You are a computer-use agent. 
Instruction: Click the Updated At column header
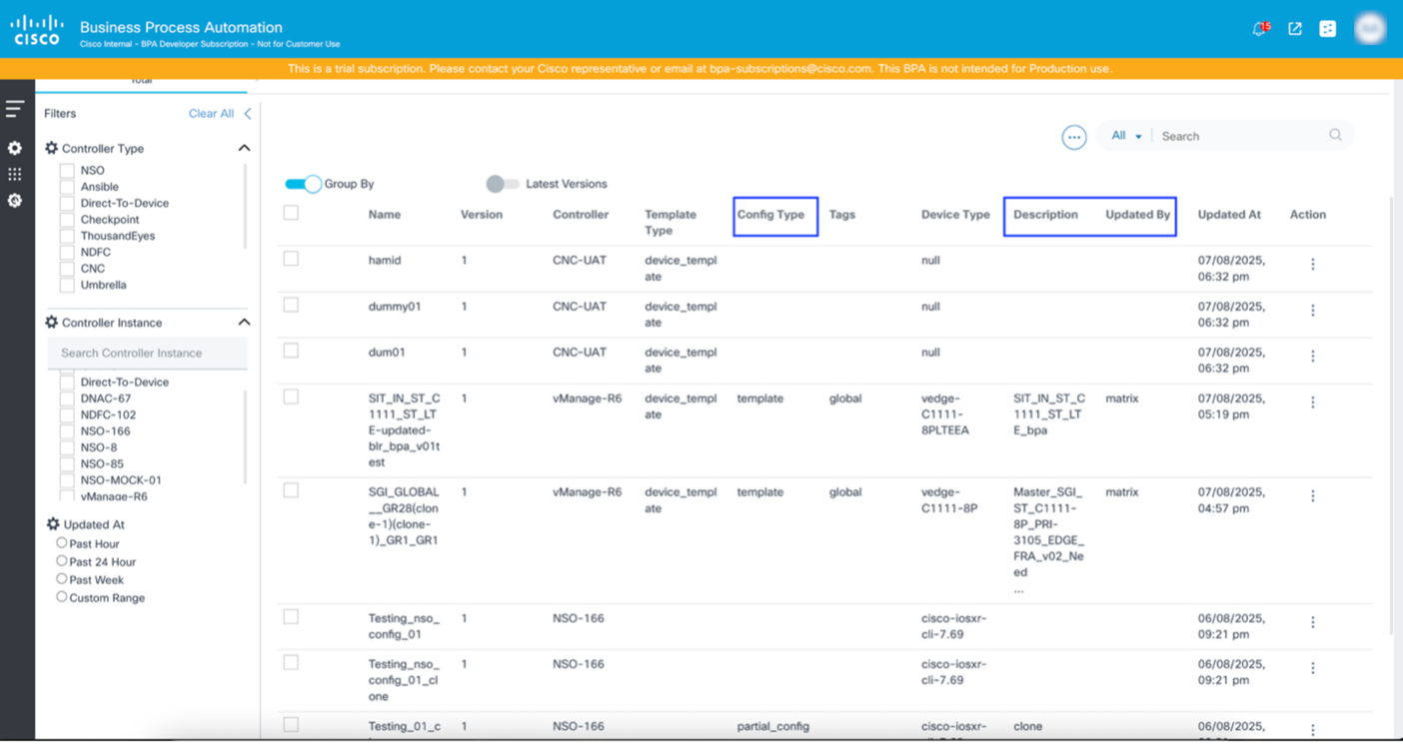(1229, 215)
